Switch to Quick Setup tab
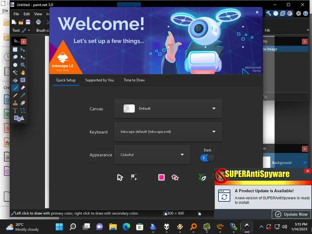The height and width of the screenshot is (234, 312). [66, 80]
